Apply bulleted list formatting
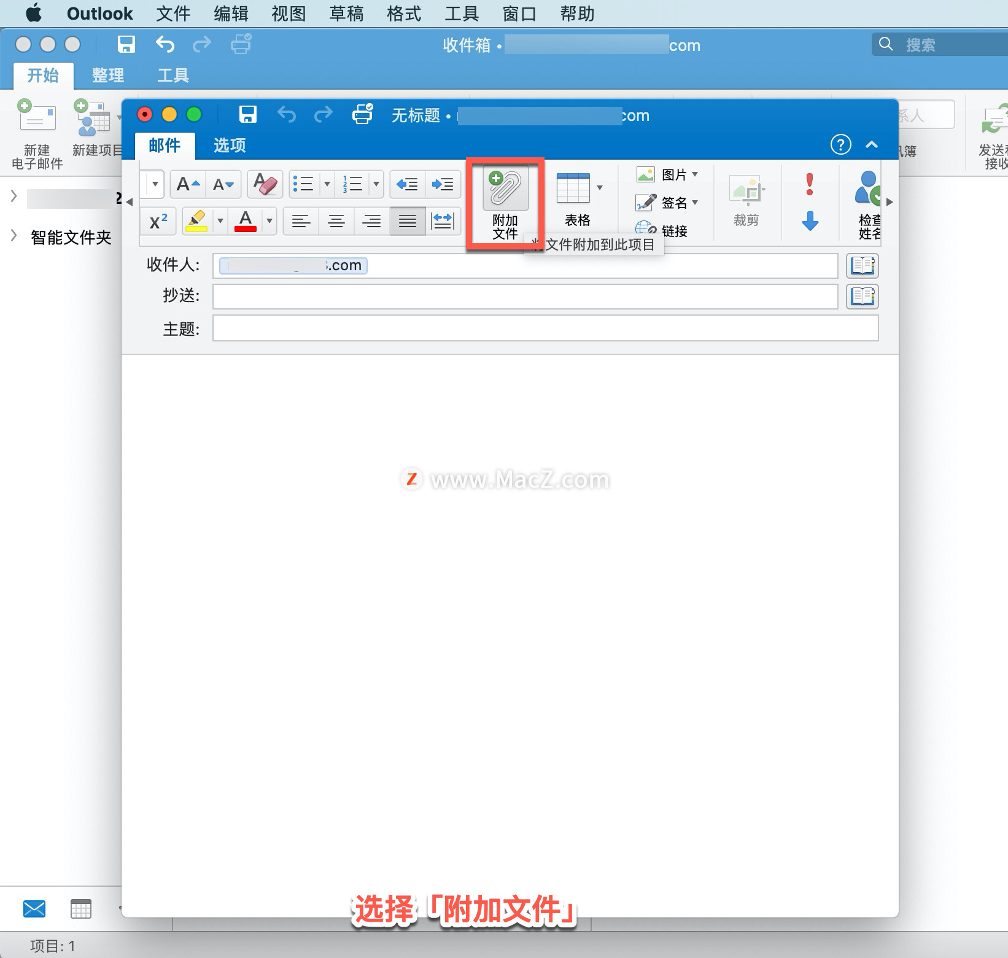The height and width of the screenshot is (958, 1008). [x=304, y=184]
